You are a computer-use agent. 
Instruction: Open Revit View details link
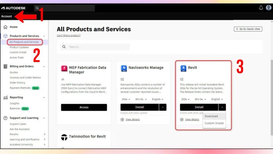point(192,120)
